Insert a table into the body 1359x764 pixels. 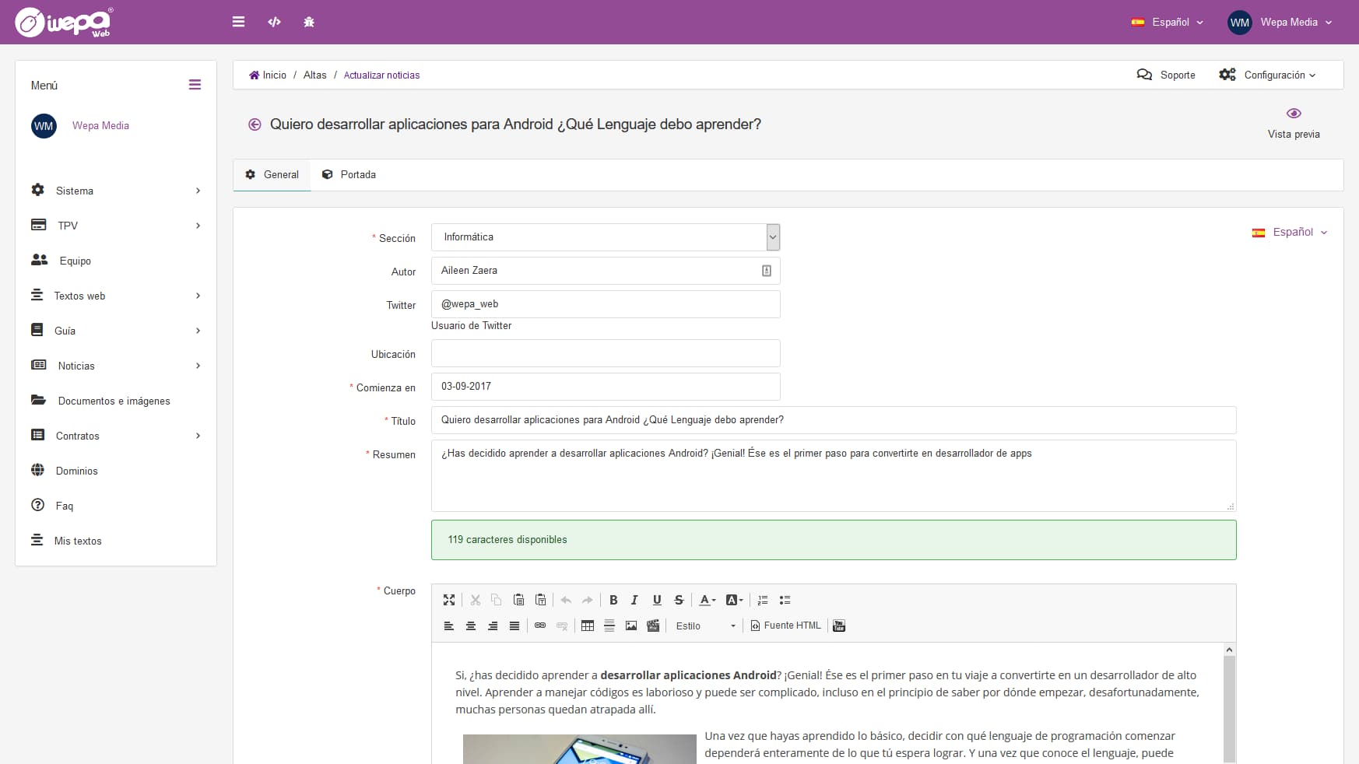588,626
